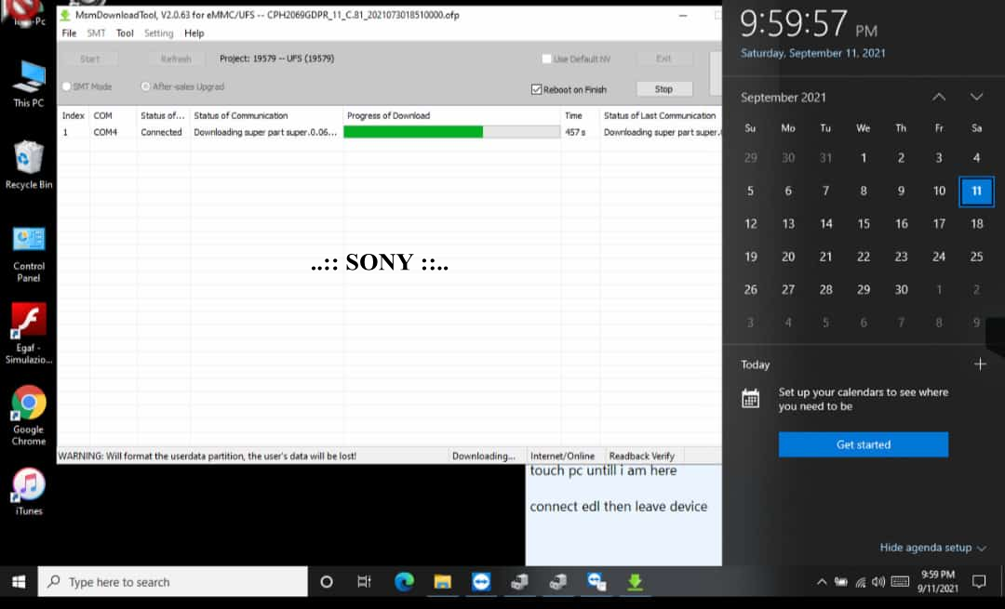Click the Stop button
This screenshot has height=609, width=1005.
[x=664, y=89]
